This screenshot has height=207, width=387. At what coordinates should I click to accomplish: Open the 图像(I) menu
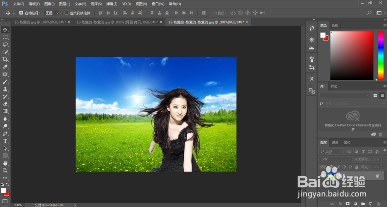[x=50, y=4]
